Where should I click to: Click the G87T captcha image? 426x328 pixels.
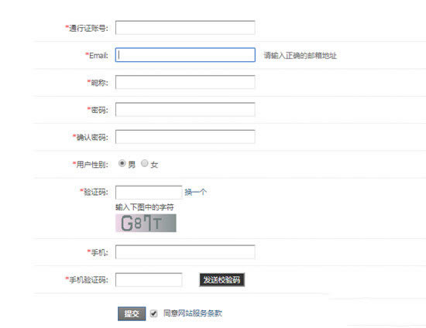146,223
